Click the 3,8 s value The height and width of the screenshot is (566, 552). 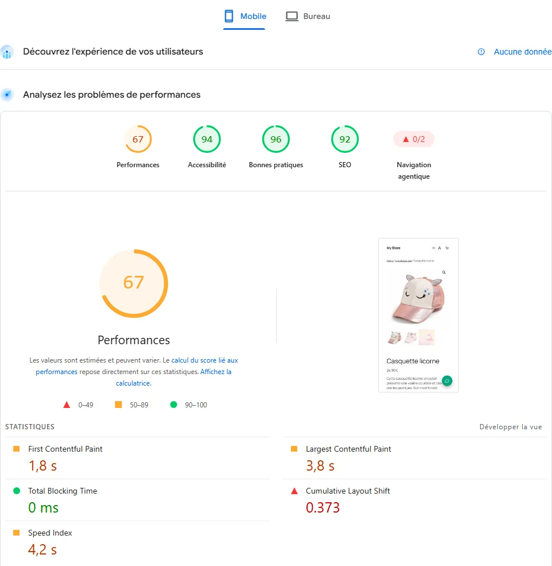[x=320, y=465]
